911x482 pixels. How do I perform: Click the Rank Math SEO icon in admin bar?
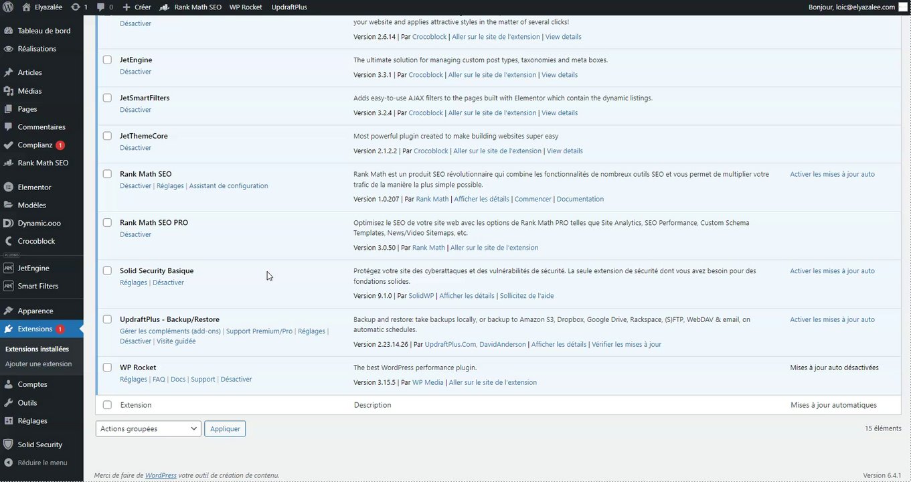(x=165, y=7)
